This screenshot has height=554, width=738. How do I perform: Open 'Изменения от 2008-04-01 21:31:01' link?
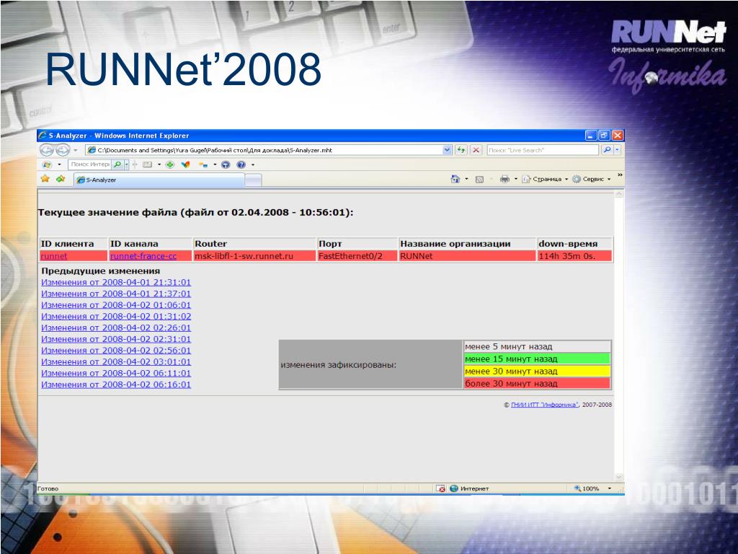[x=116, y=282]
